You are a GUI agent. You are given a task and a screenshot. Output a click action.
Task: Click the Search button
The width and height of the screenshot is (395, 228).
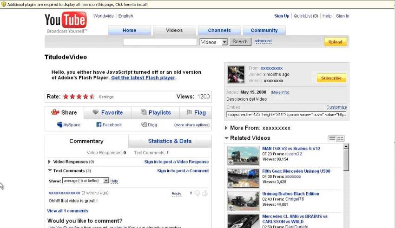pos(240,41)
